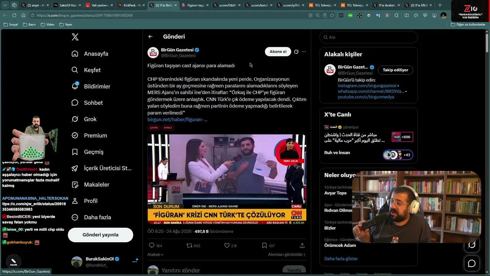Viewport: 490px width, 276px height.
Task: Click the browser home button
Action: point(23,15)
